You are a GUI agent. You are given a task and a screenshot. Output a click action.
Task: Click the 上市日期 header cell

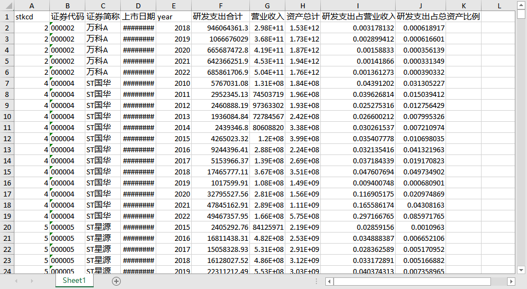coord(138,17)
